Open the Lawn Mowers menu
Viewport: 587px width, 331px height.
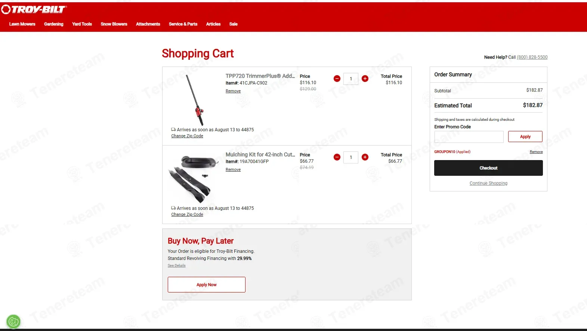click(x=22, y=24)
